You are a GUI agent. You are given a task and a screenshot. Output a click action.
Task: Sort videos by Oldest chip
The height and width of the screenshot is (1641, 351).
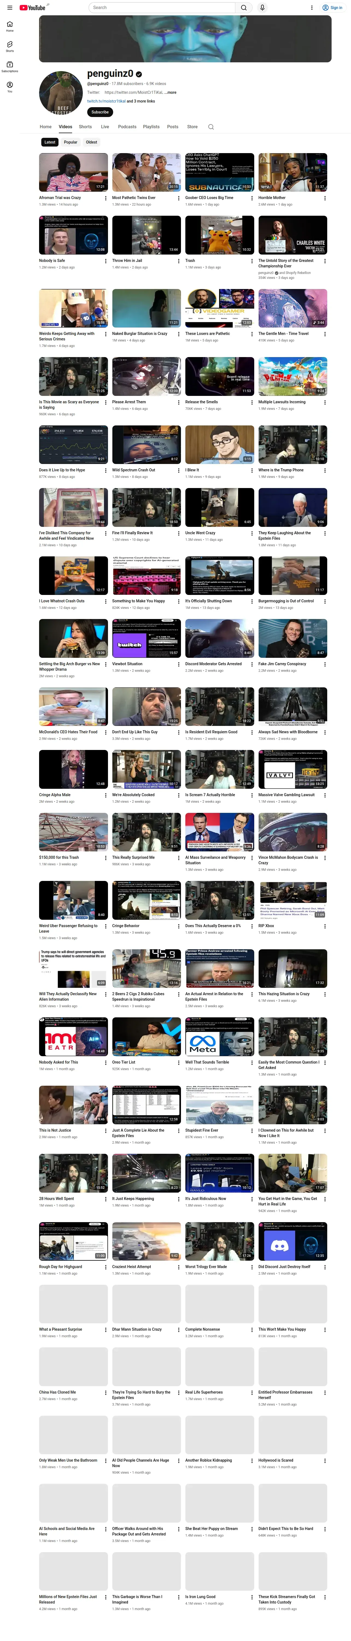point(92,143)
